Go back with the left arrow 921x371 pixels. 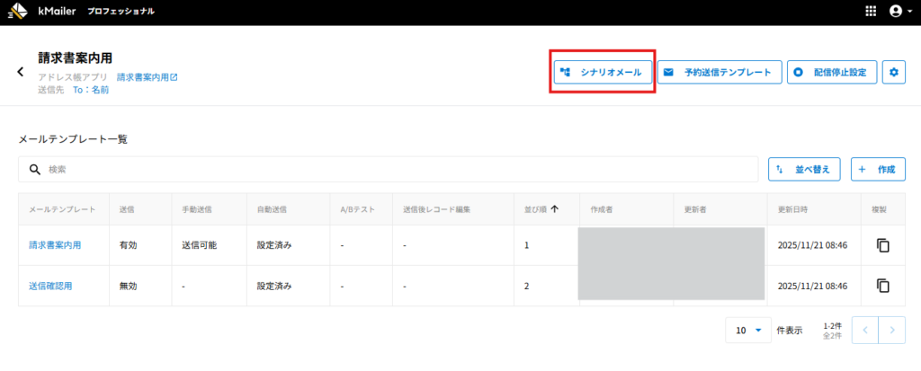coord(21,72)
